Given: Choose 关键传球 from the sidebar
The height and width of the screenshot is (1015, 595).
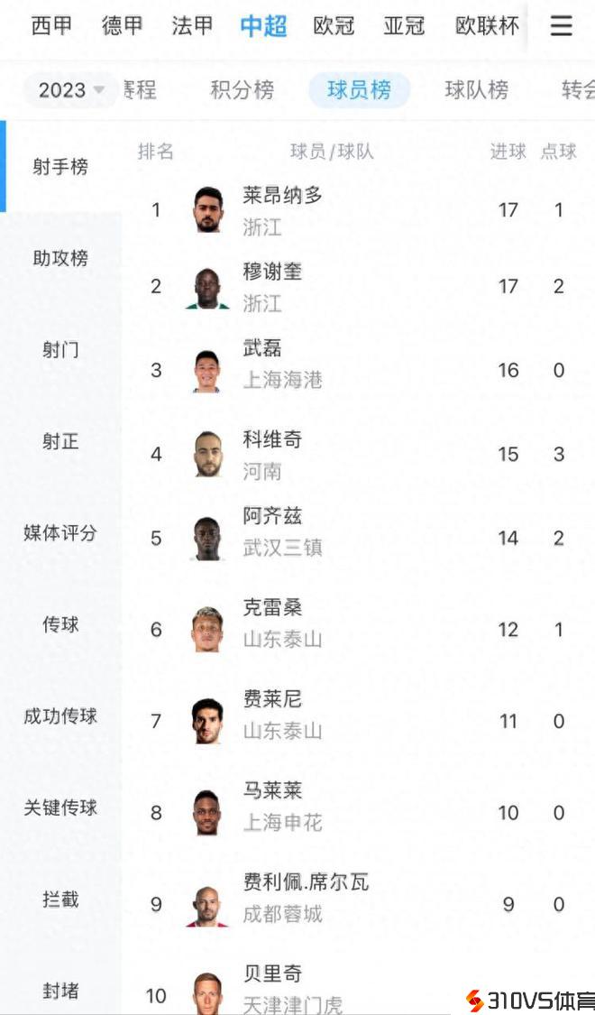Looking at the screenshot, I should coord(60,807).
